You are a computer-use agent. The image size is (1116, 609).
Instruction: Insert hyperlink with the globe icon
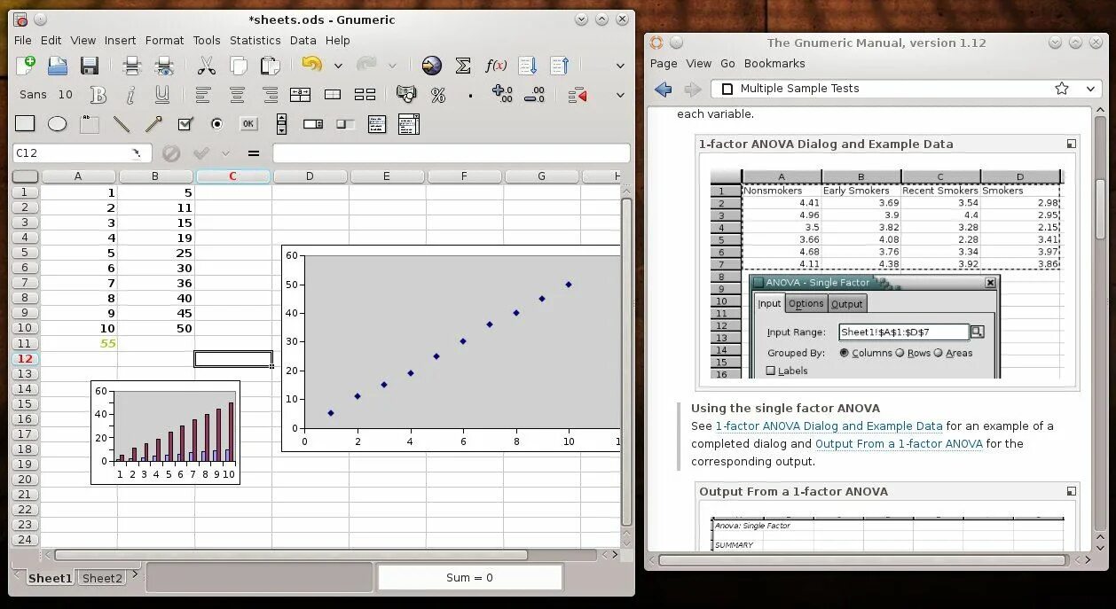pyautogui.click(x=431, y=66)
